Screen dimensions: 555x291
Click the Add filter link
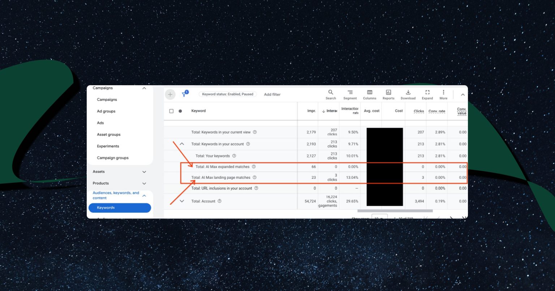[272, 95]
